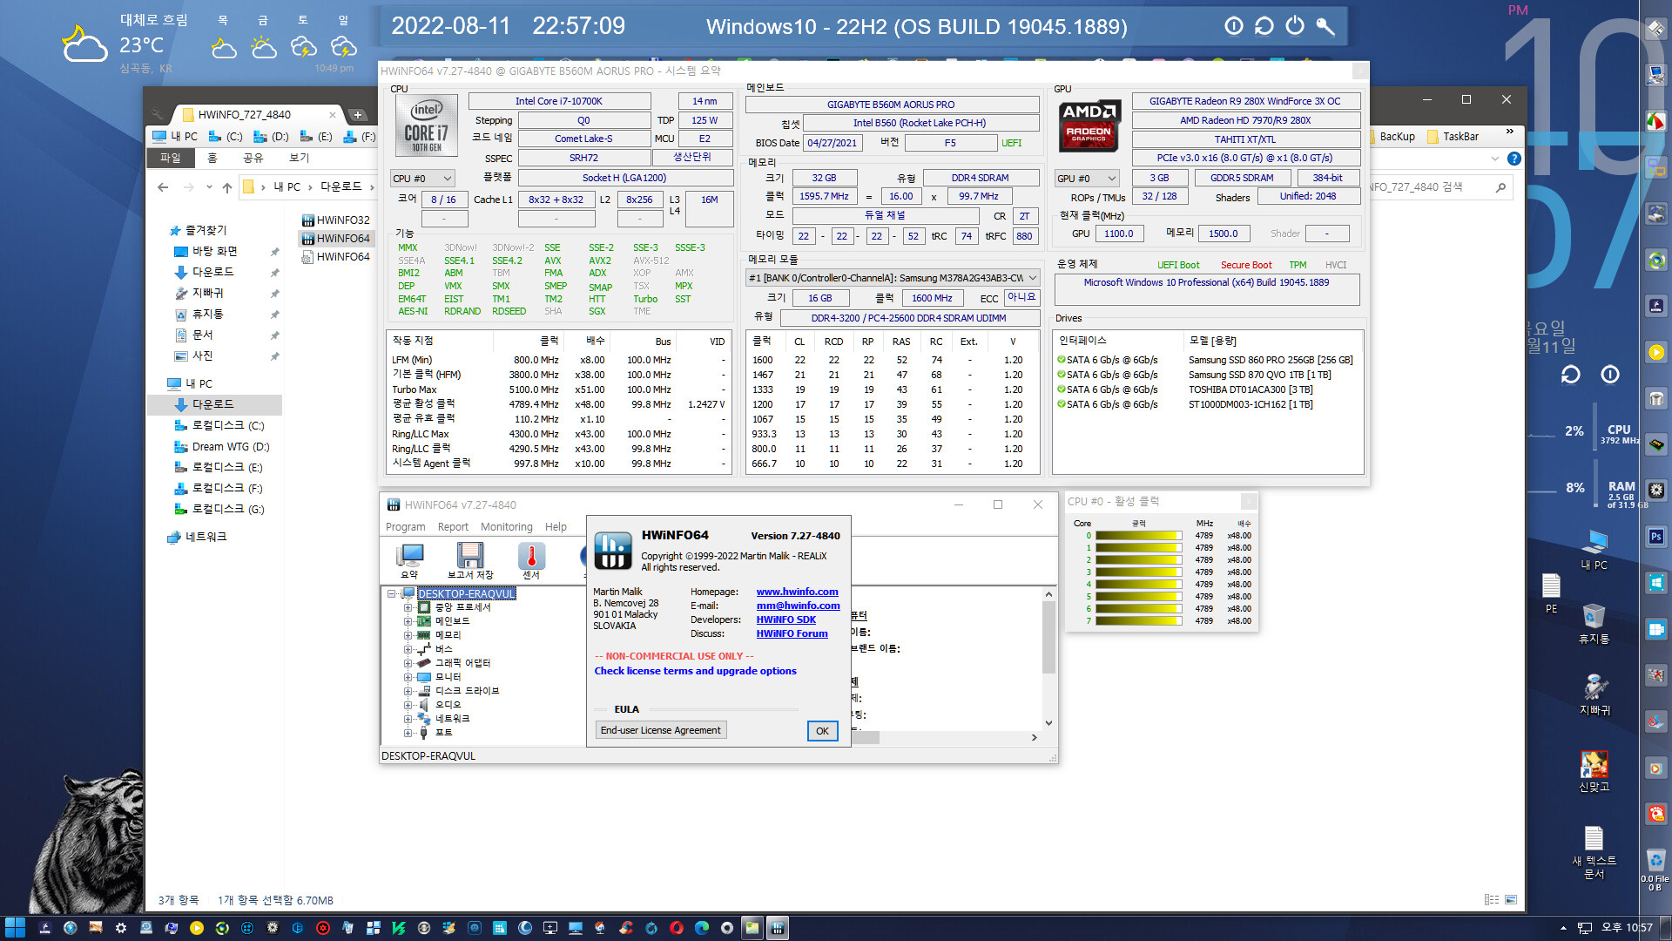Click OK in the About dialog
The image size is (1672, 941).
click(x=822, y=731)
